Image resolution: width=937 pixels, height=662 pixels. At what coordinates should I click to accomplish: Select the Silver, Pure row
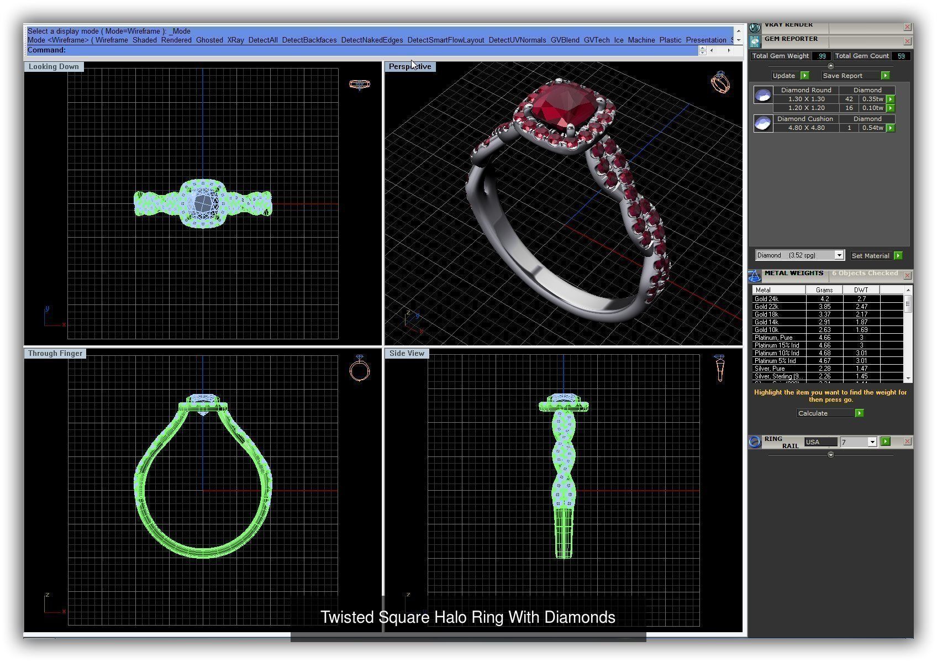(828, 369)
